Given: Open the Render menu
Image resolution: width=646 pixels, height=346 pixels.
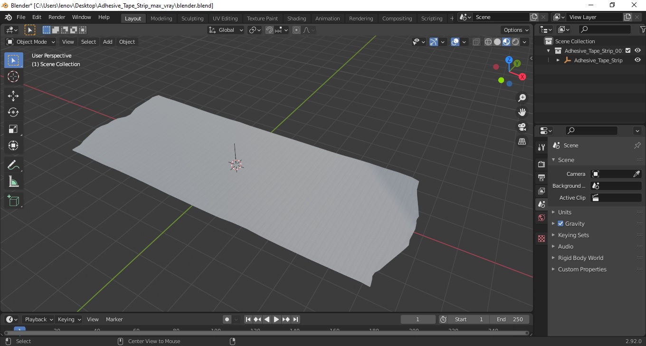Looking at the screenshot, I should point(57,17).
